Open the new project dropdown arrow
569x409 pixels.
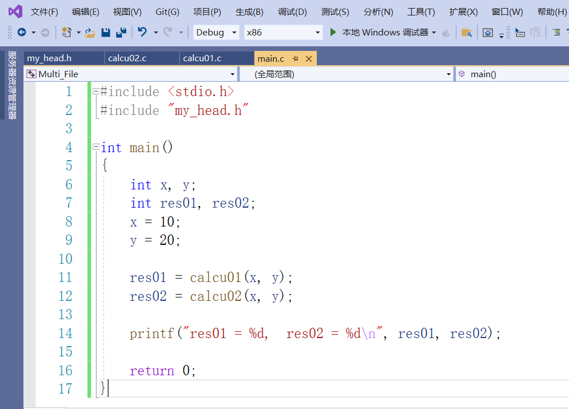point(79,33)
